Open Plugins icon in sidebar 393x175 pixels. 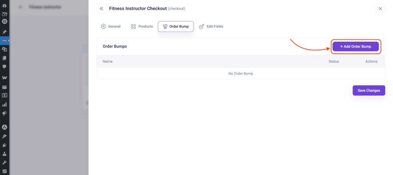tap(5, 145)
